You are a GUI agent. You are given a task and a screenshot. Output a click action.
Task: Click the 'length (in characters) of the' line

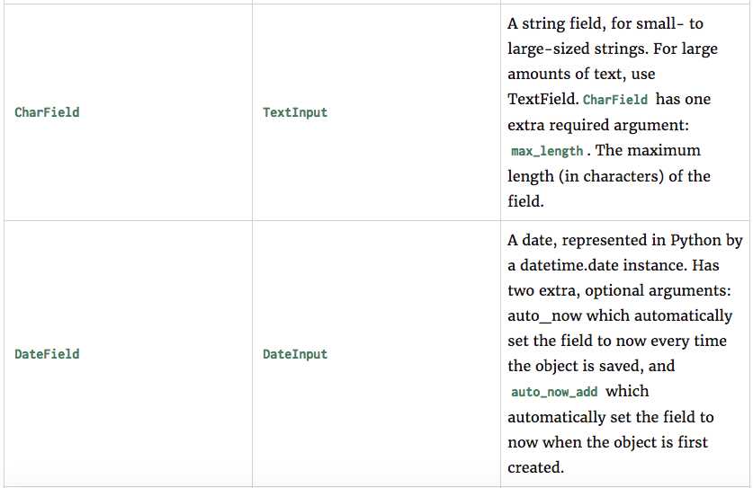pyautogui.click(x=609, y=176)
